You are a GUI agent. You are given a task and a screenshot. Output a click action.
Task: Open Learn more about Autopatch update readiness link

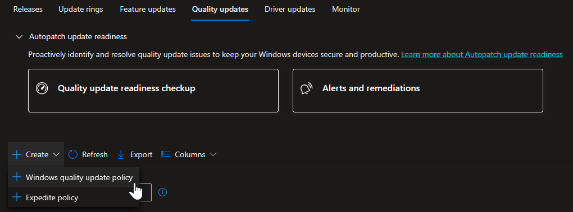[481, 55]
